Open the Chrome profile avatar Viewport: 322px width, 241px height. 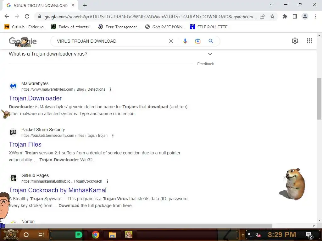(305, 16)
